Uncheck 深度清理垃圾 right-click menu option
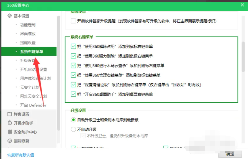Screen dimensions: 248x159 coord(73,85)
